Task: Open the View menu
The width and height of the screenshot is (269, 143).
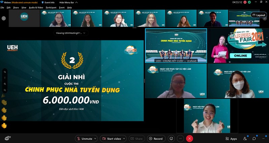Action: (24, 7)
